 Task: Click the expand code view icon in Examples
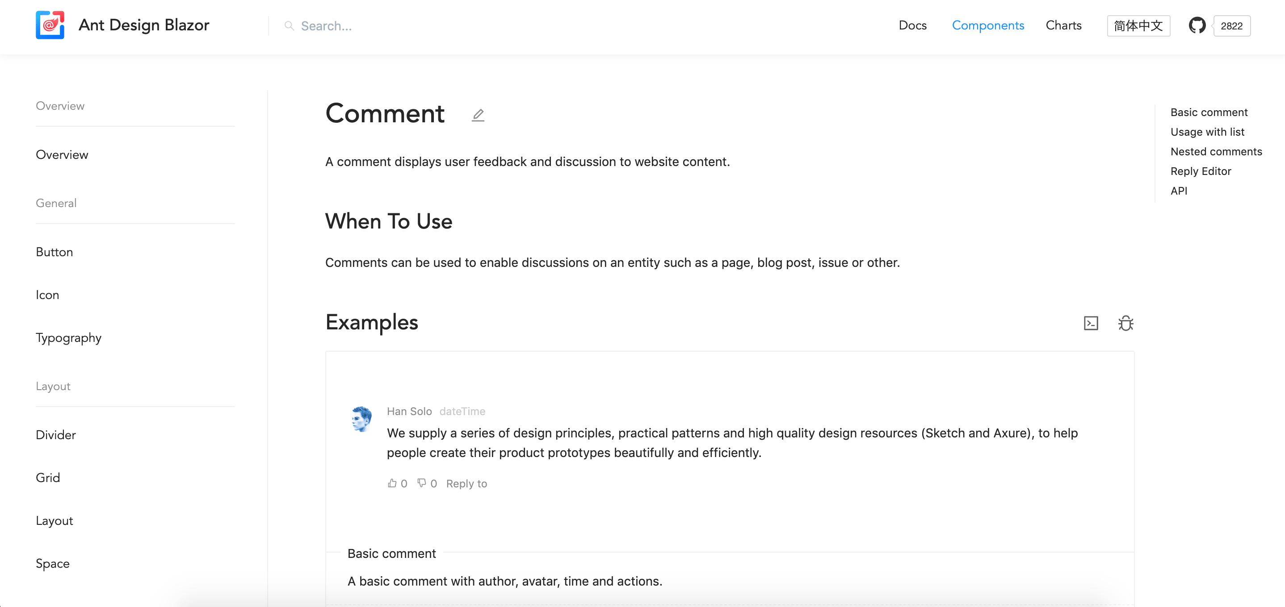tap(1091, 324)
